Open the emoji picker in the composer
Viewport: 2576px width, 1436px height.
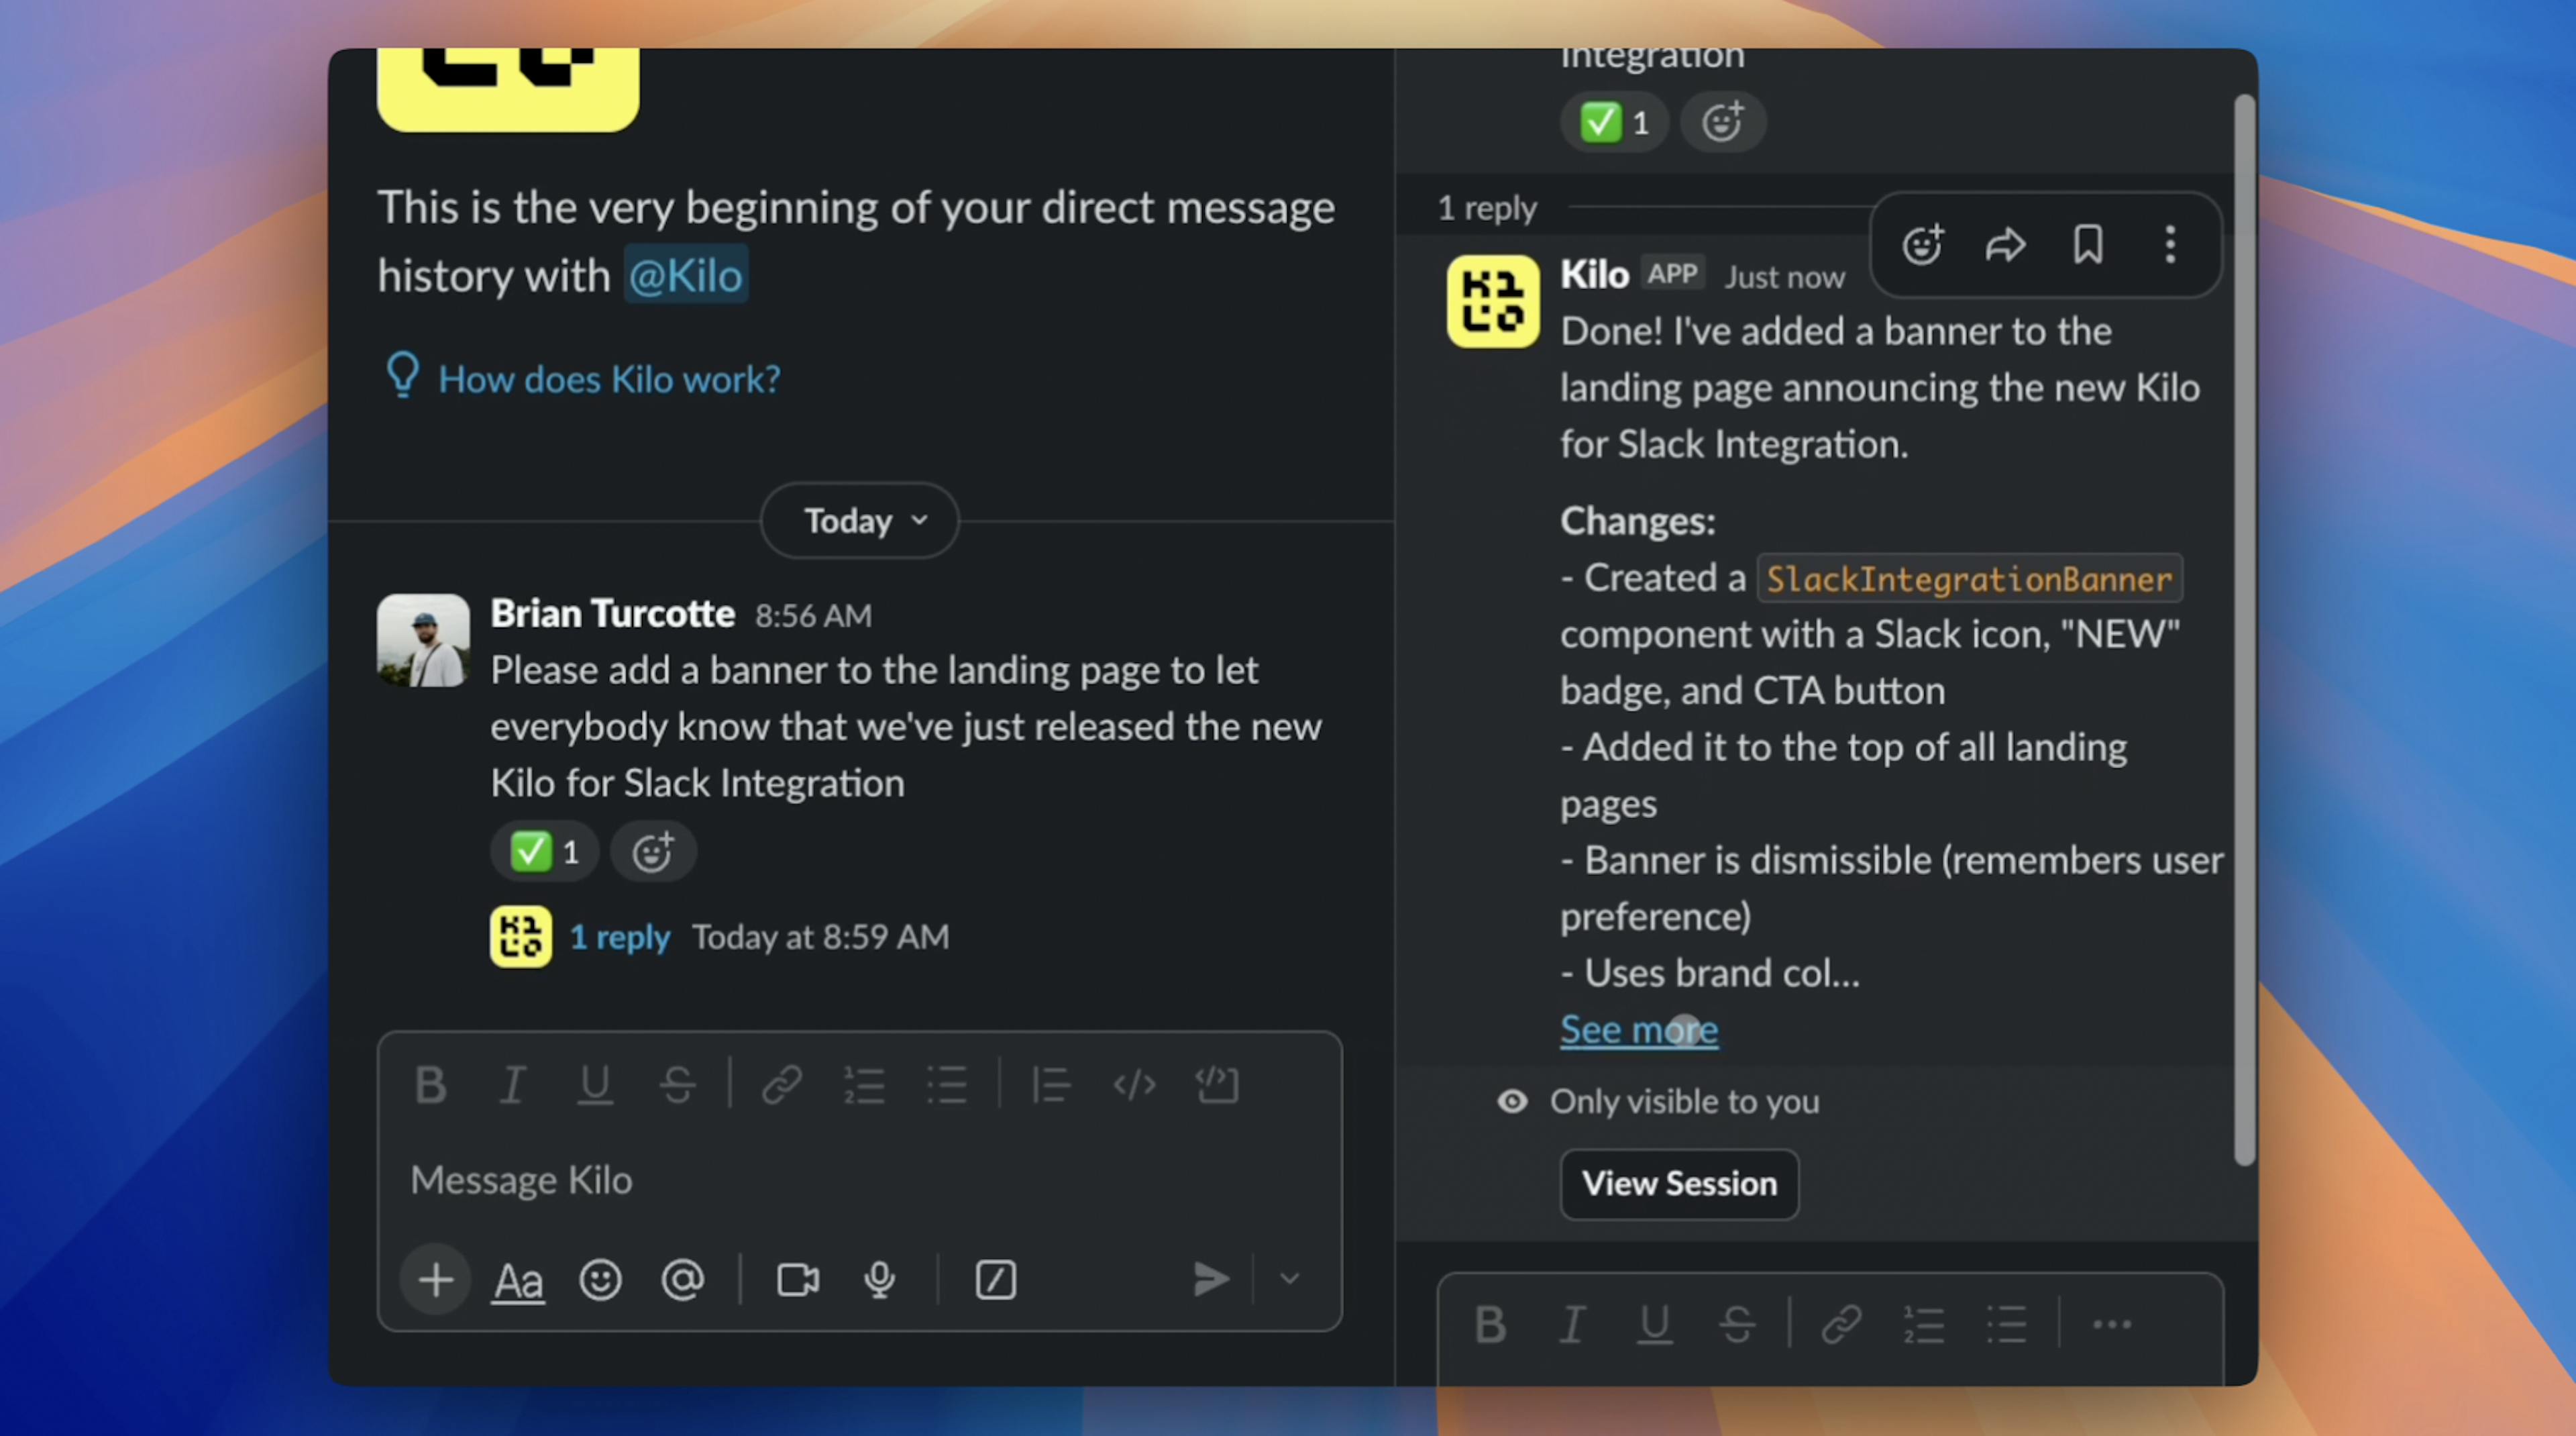(601, 1280)
